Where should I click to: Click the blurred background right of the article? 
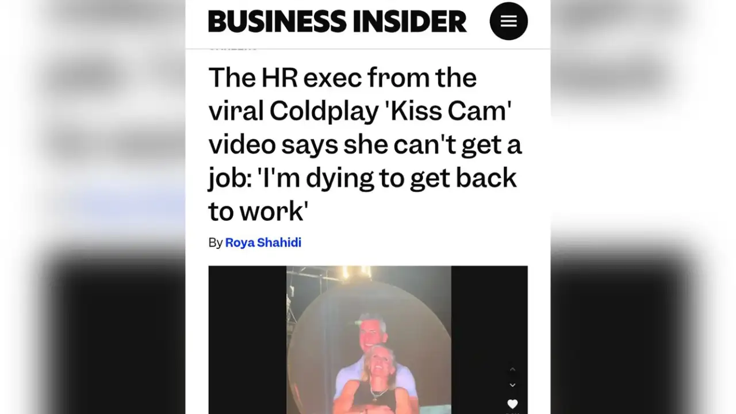[643, 207]
